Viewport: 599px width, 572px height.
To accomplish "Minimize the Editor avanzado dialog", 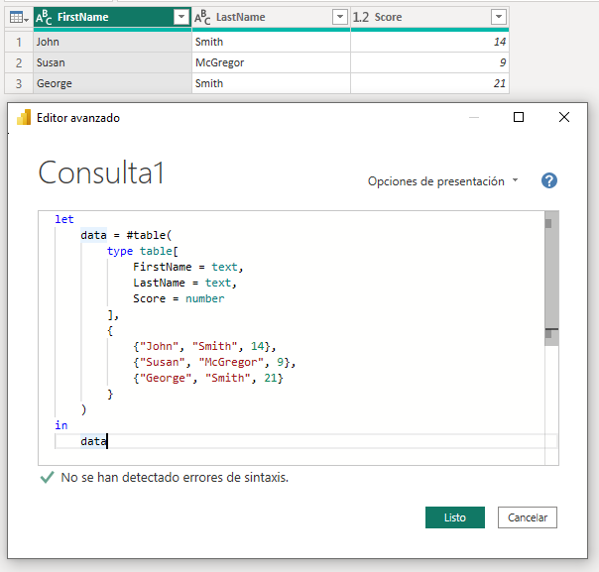I will 472,117.
